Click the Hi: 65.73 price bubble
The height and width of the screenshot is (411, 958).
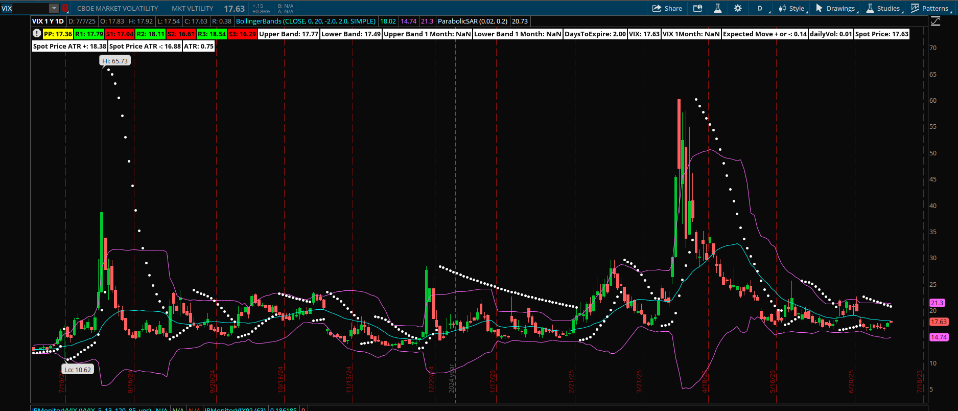[115, 61]
